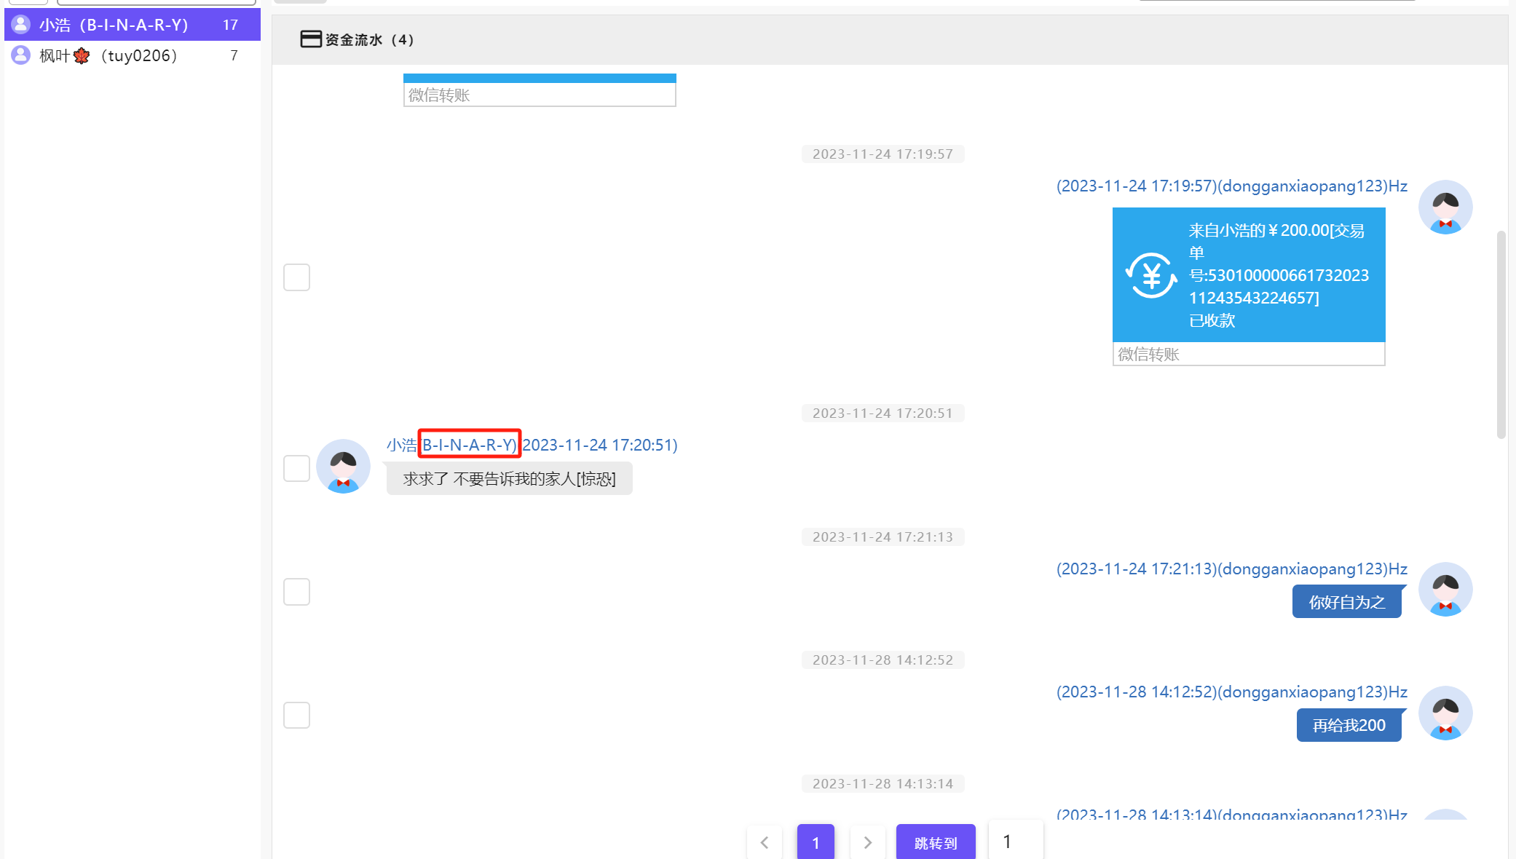
Task: Tick checkbox for 再给我200 message row
Action: click(296, 715)
